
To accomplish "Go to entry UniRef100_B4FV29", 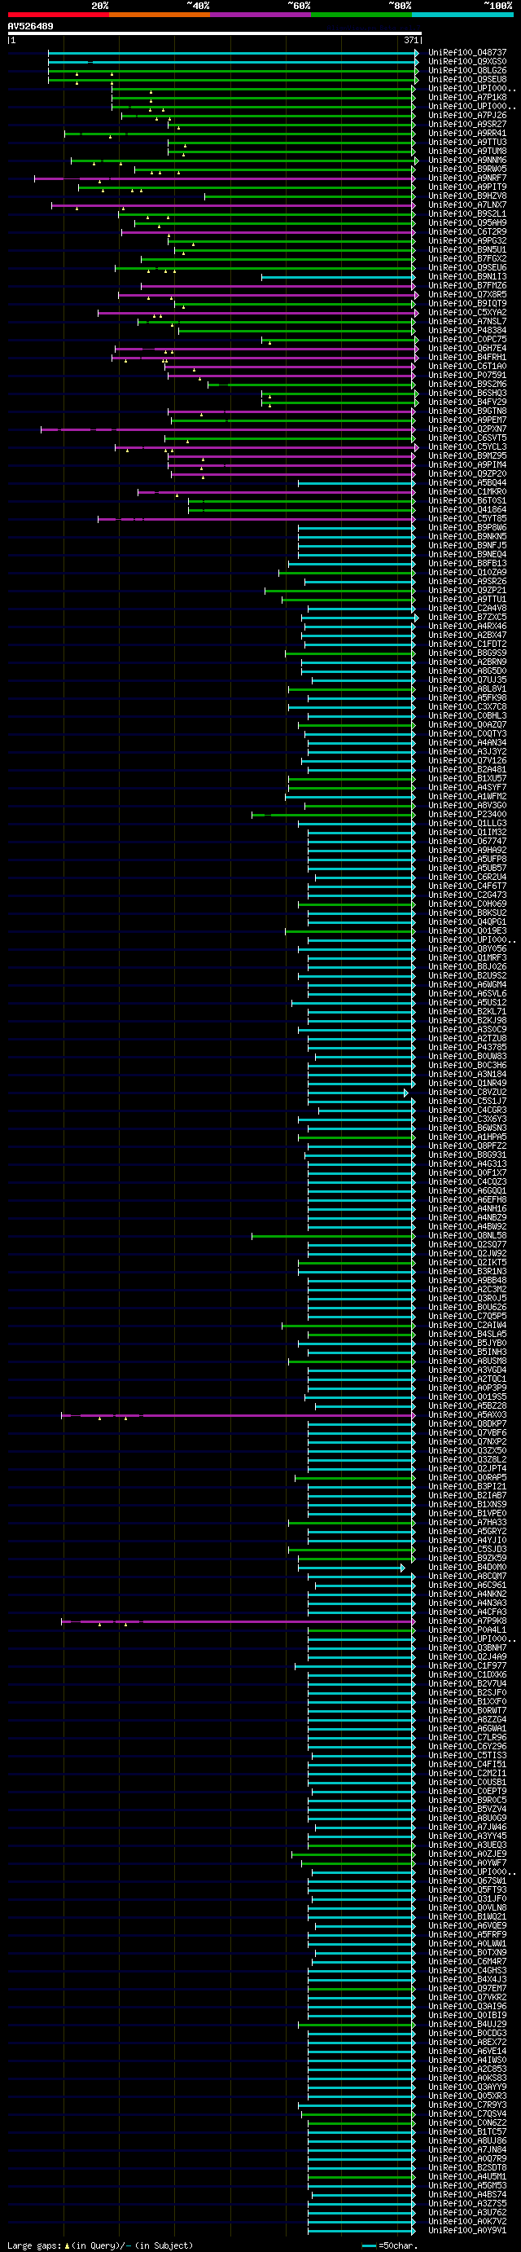I will 466,402.
